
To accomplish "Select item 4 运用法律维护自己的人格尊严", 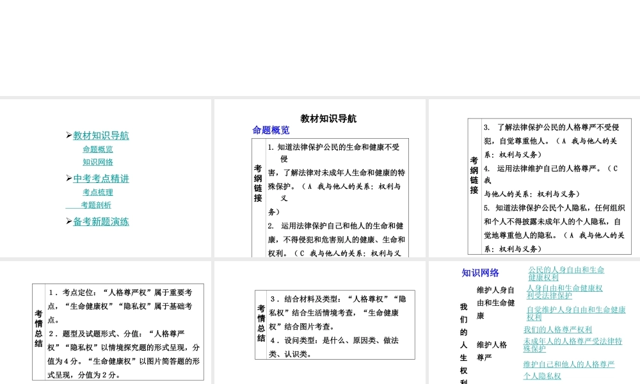I will (551, 180).
